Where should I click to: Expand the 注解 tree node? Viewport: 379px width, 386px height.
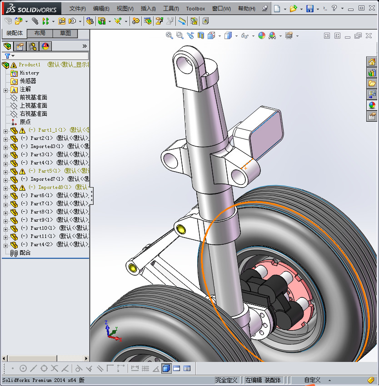(x=5, y=90)
